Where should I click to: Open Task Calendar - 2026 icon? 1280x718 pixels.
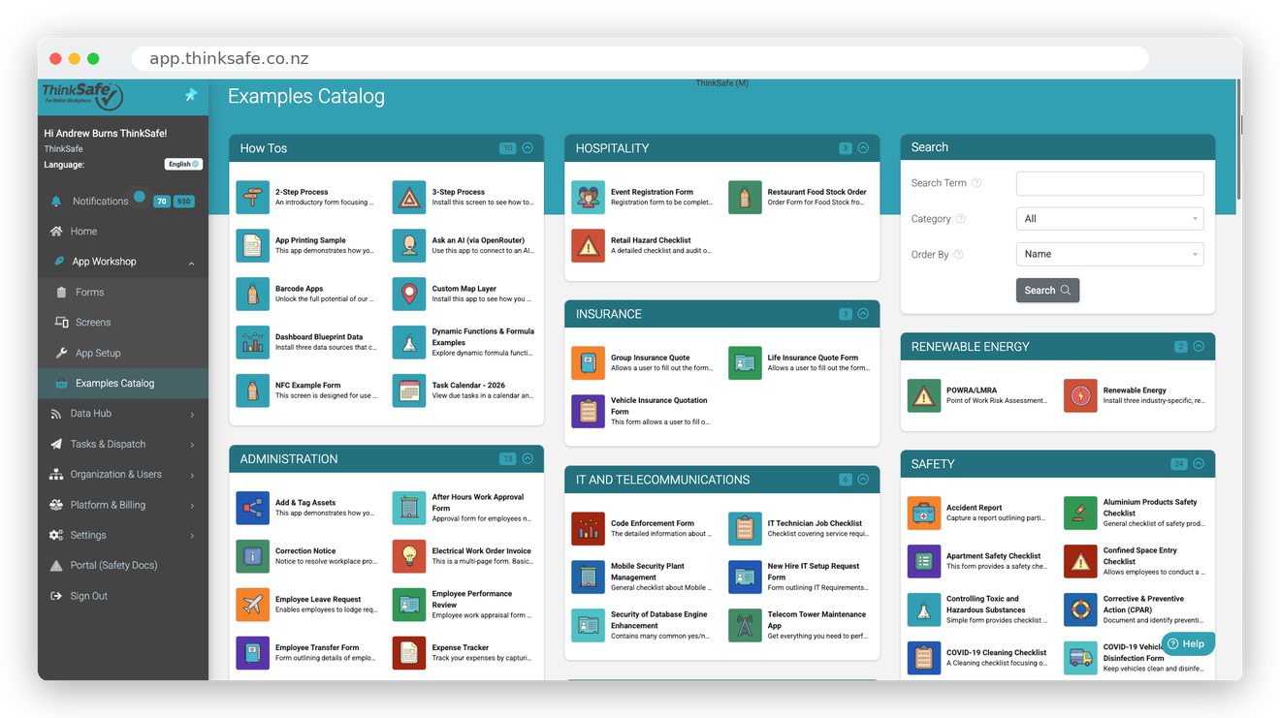pos(409,391)
